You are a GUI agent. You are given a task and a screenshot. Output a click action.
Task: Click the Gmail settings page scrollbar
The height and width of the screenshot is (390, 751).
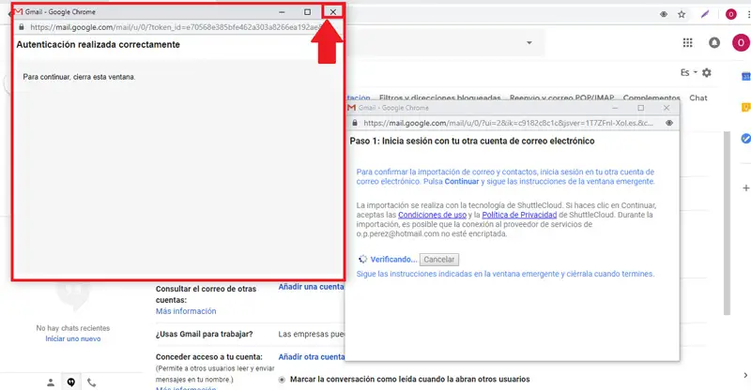click(x=727, y=223)
